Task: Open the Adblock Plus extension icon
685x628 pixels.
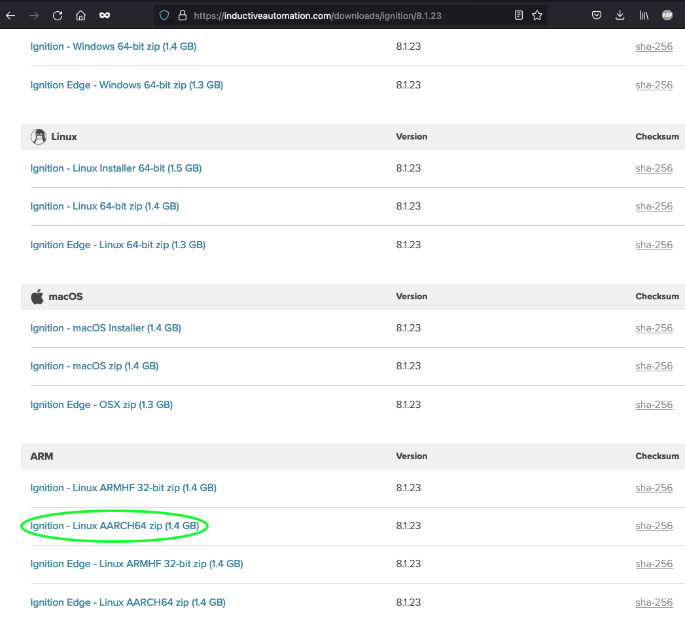Action: pyautogui.click(x=667, y=15)
